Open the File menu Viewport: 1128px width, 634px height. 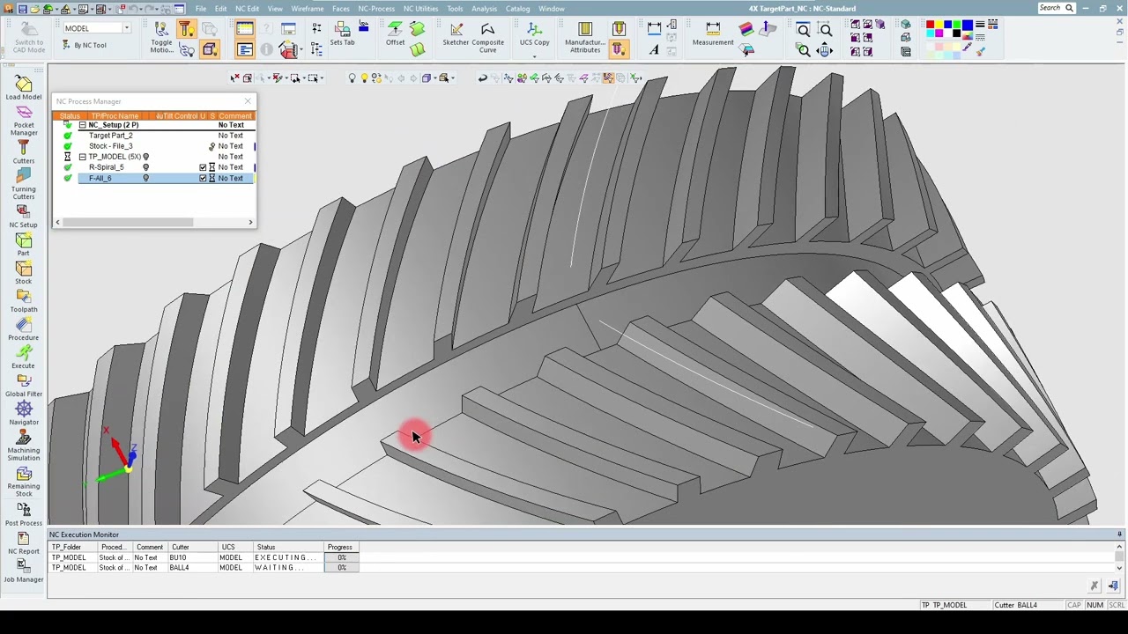coord(201,9)
